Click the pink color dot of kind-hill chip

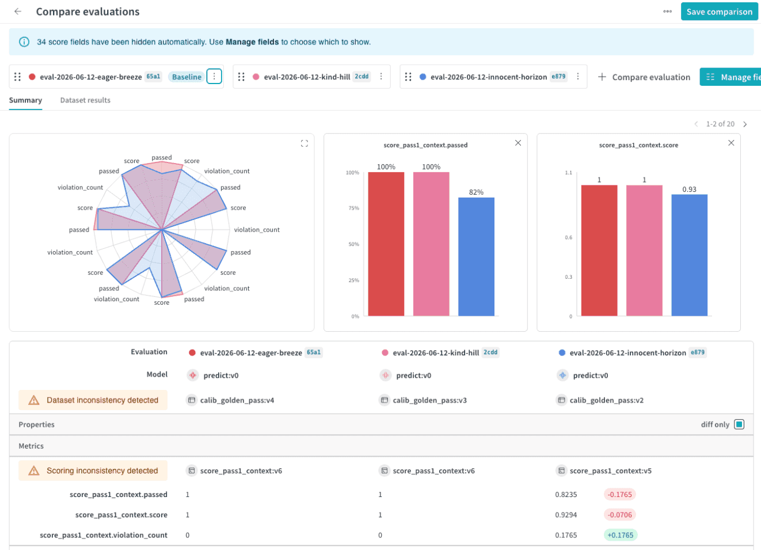[x=256, y=77]
